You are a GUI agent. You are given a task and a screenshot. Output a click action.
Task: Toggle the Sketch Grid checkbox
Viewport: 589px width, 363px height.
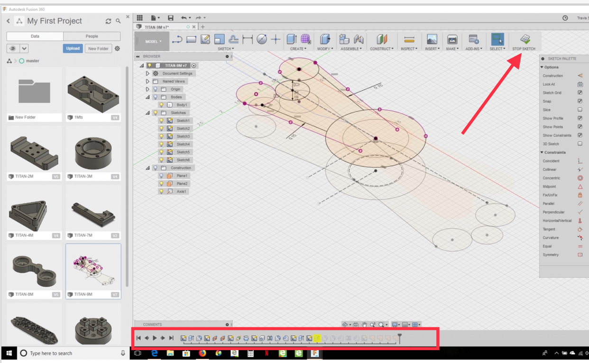580,93
